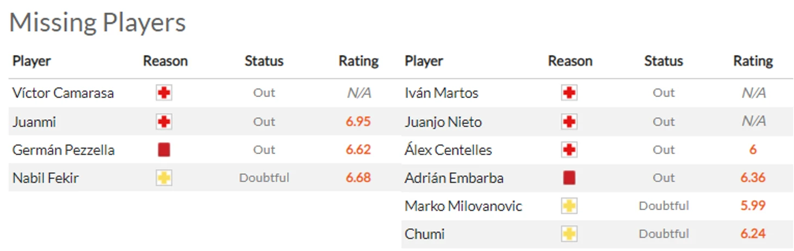Click Álex Centelles's red cross injury icon
The width and height of the screenshot is (794, 251).
pyautogui.click(x=569, y=150)
